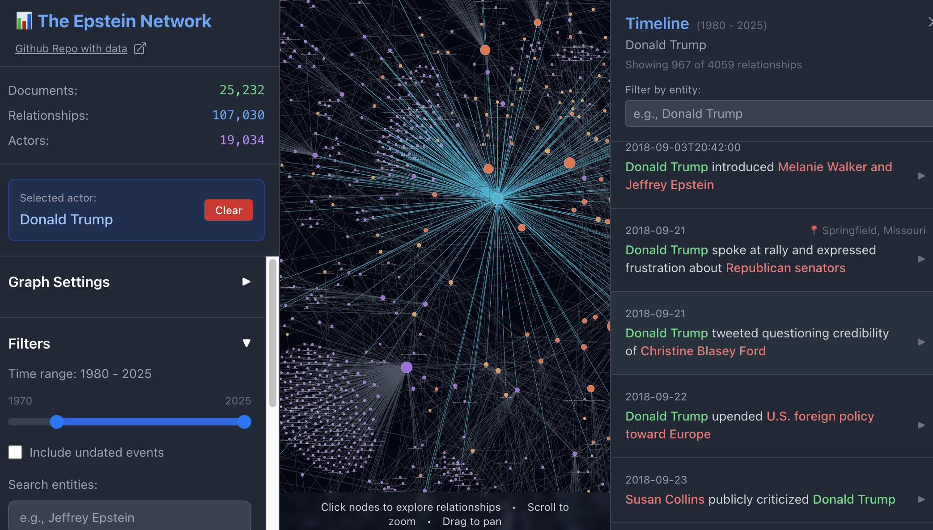Image resolution: width=933 pixels, height=530 pixels.
Task: Click the cyan Donald Trump center node
Action: coord(497,199)
